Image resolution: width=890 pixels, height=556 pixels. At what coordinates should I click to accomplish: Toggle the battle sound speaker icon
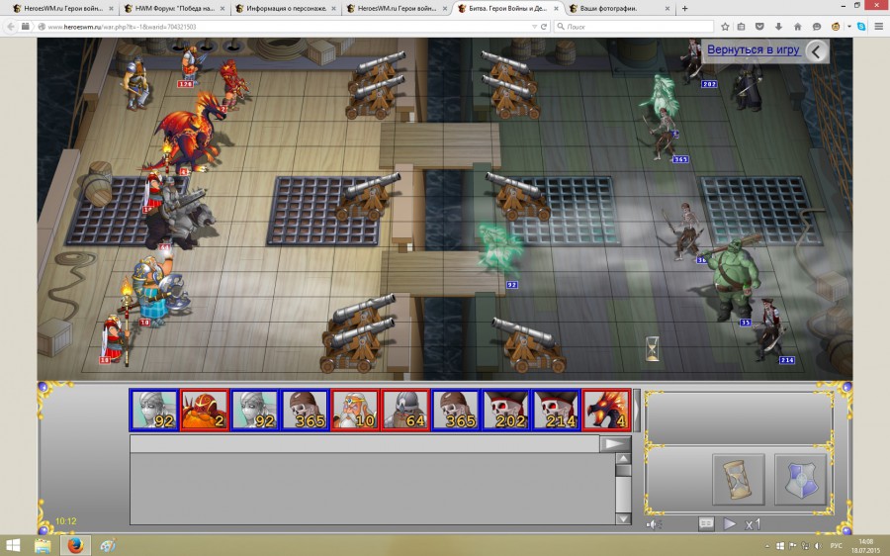(654, 524)
